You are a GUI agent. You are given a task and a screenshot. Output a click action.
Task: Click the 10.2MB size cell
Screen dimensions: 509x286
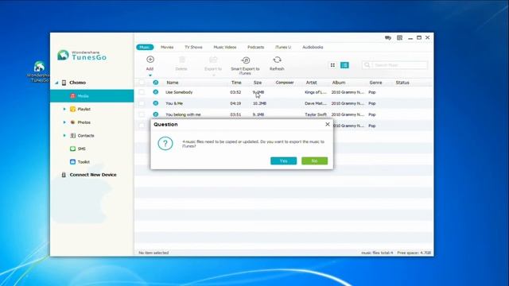tap(259, 103)
